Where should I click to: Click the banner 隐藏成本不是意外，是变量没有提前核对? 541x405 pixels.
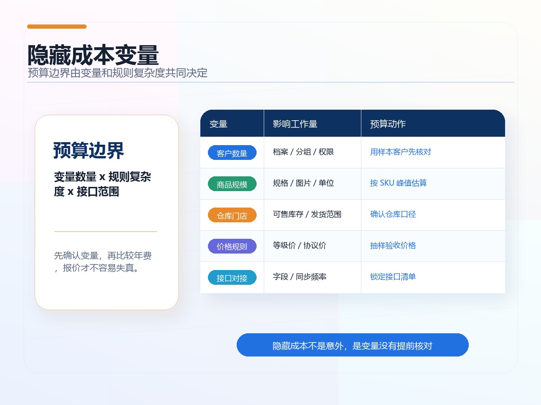coord(352,345)
